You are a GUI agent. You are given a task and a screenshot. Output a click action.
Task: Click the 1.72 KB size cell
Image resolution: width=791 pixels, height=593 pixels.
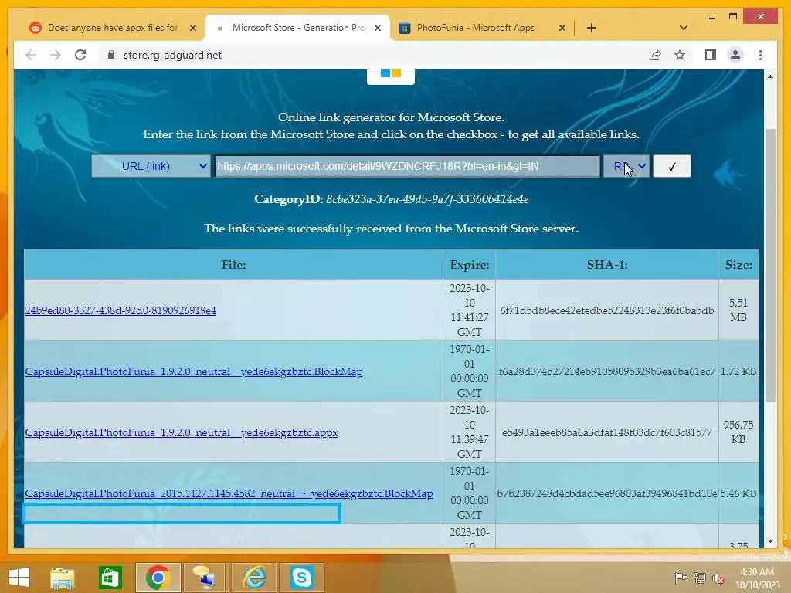click(738, 371)
